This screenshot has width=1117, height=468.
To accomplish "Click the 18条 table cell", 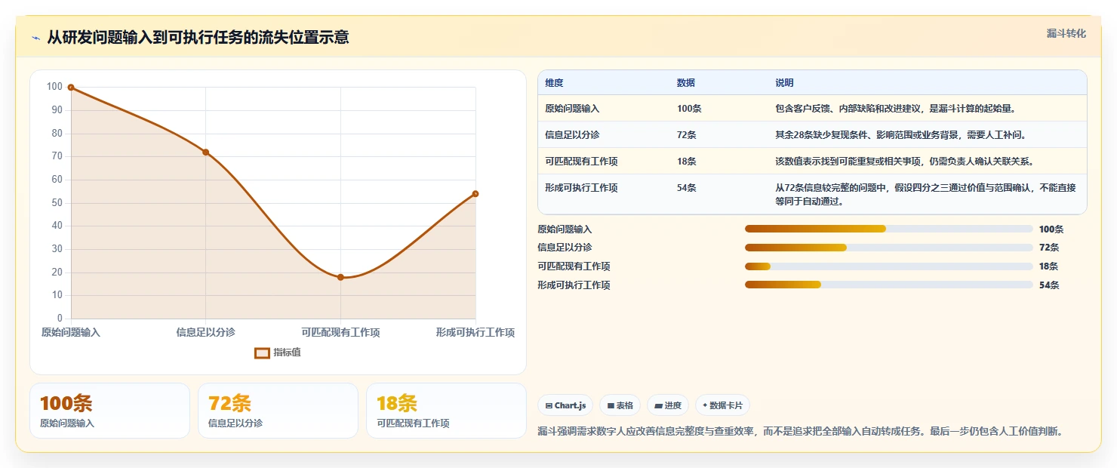I will [x=687, y=162].
